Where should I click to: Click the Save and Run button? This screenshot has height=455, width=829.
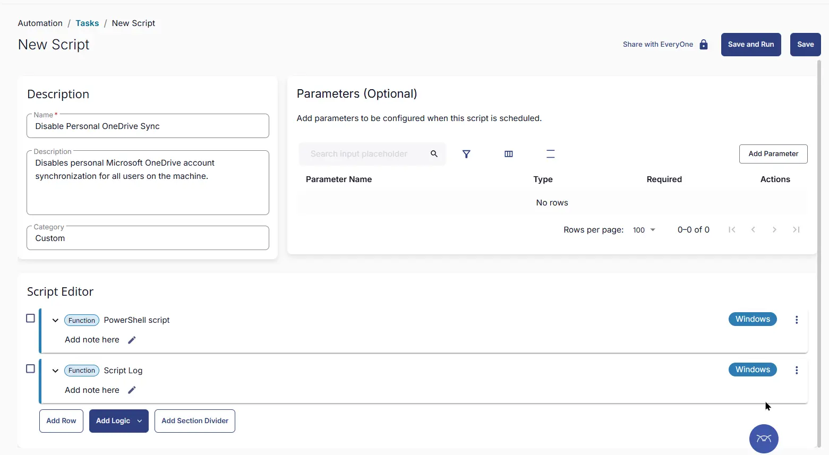751,45
